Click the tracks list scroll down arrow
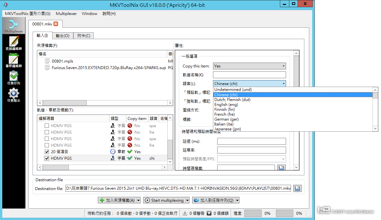The width and height of the screenshot is (381, 220). tap(170, 162)
